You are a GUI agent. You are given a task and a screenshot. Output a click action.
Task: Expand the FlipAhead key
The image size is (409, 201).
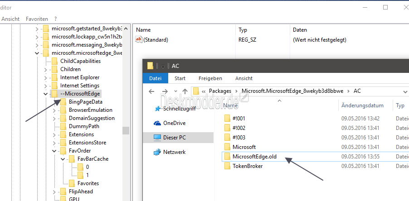54,191
